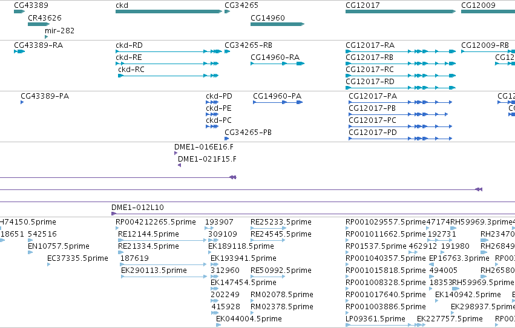Select the CG12017-PC protein
Image resolution: width=515 pixels, height=328 pixels.
401,126
